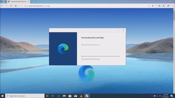
Task: Click the network icon in system tray
Action: tap(157, 96)
